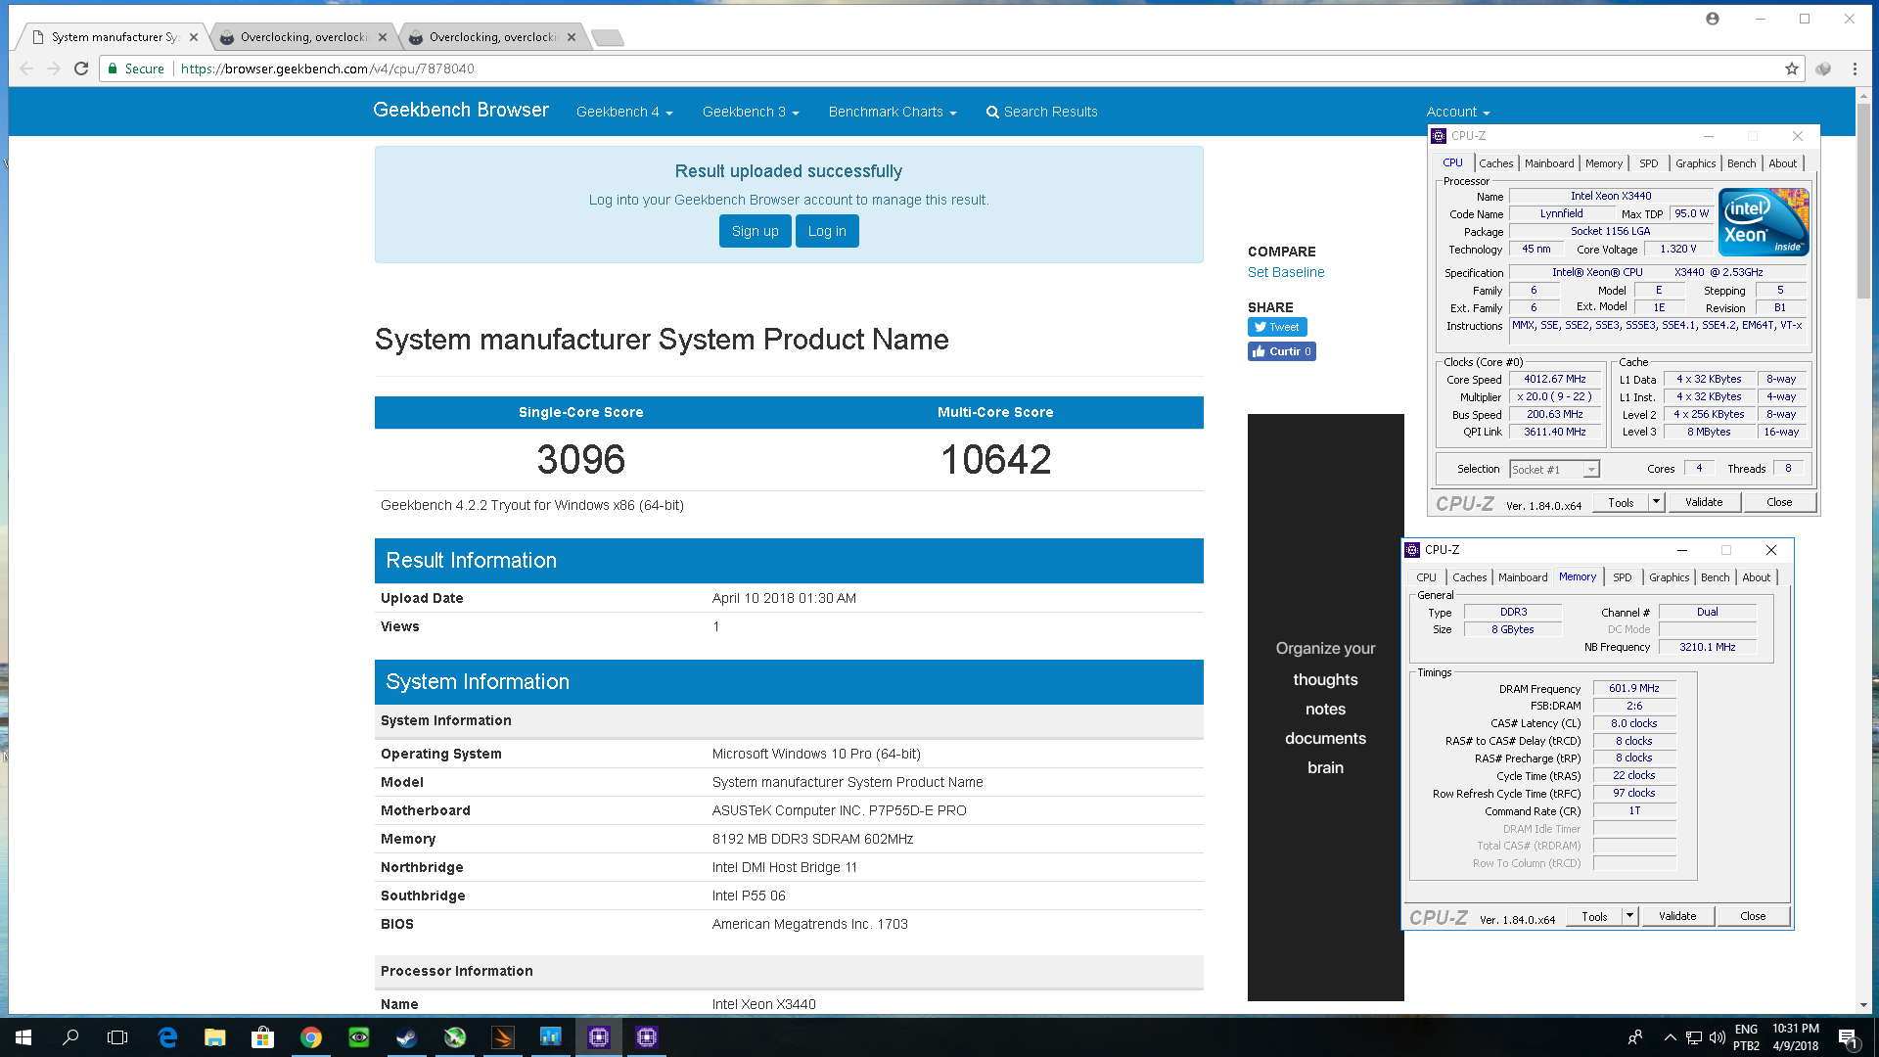This screenshot has height=1057, width=1879.
Task: Switch to second Overclocking browser tab
Action: 302,37
